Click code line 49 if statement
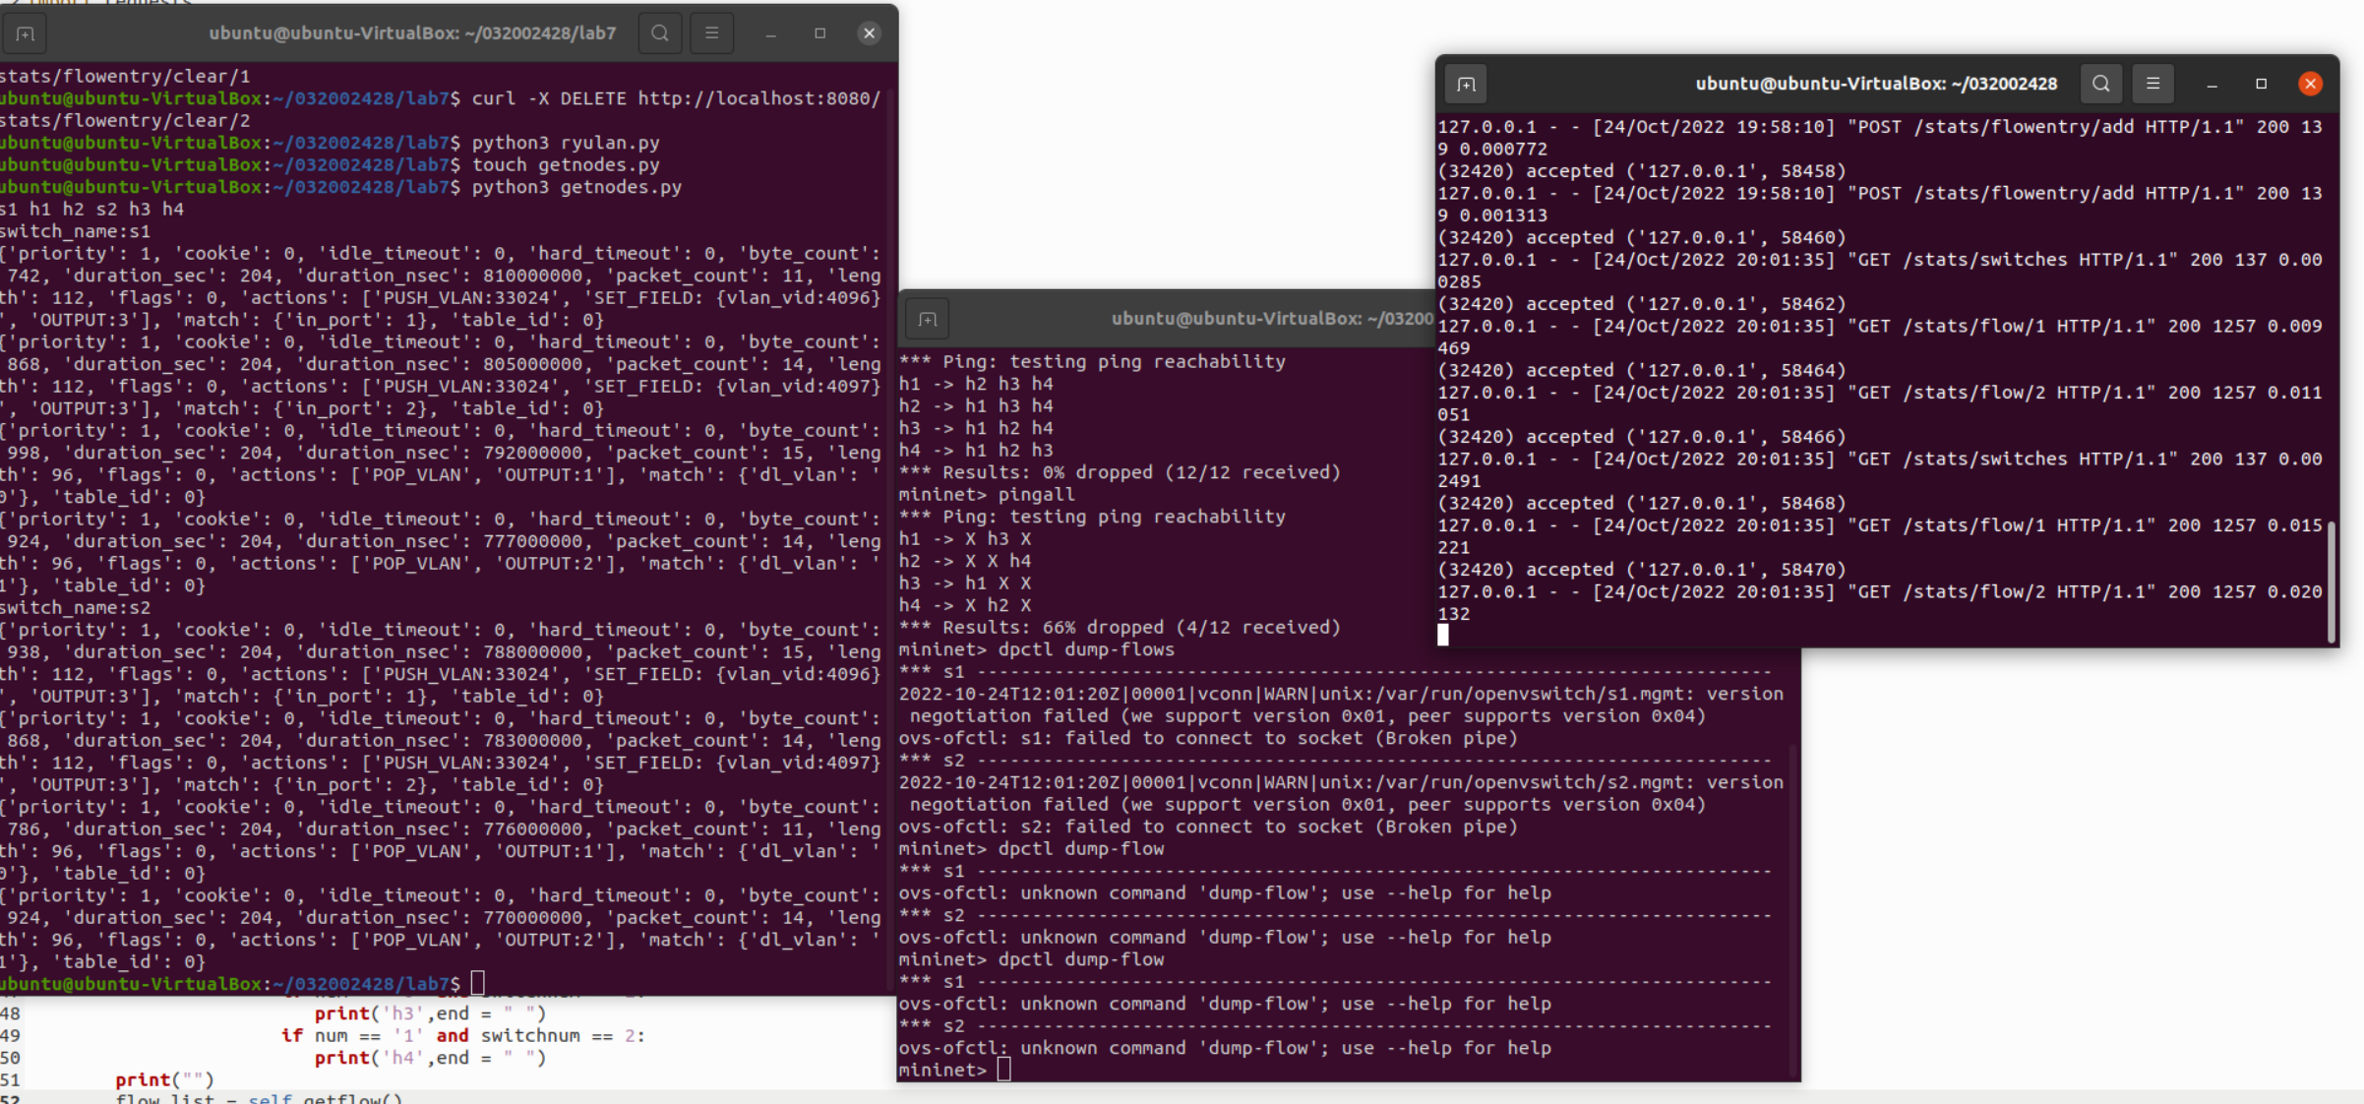Screen dimensions: 2364x1104 (462, 1035)
